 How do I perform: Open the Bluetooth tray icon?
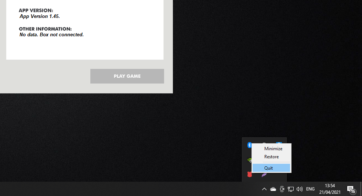(249, 145)
